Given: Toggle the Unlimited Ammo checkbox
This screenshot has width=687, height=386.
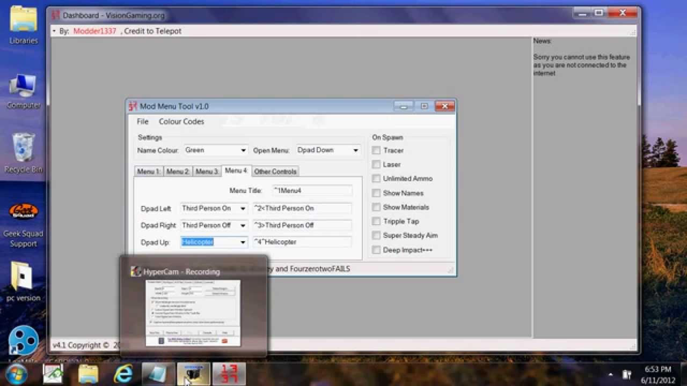Looking at the screenshot, I should 377,179.
